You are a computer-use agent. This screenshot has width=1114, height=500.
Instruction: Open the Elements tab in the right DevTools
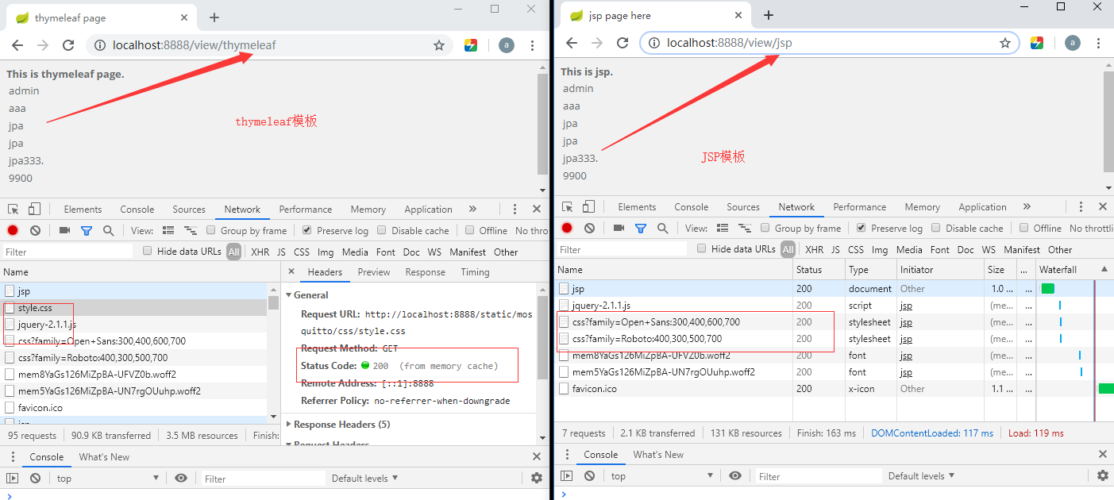click(637, 206)
